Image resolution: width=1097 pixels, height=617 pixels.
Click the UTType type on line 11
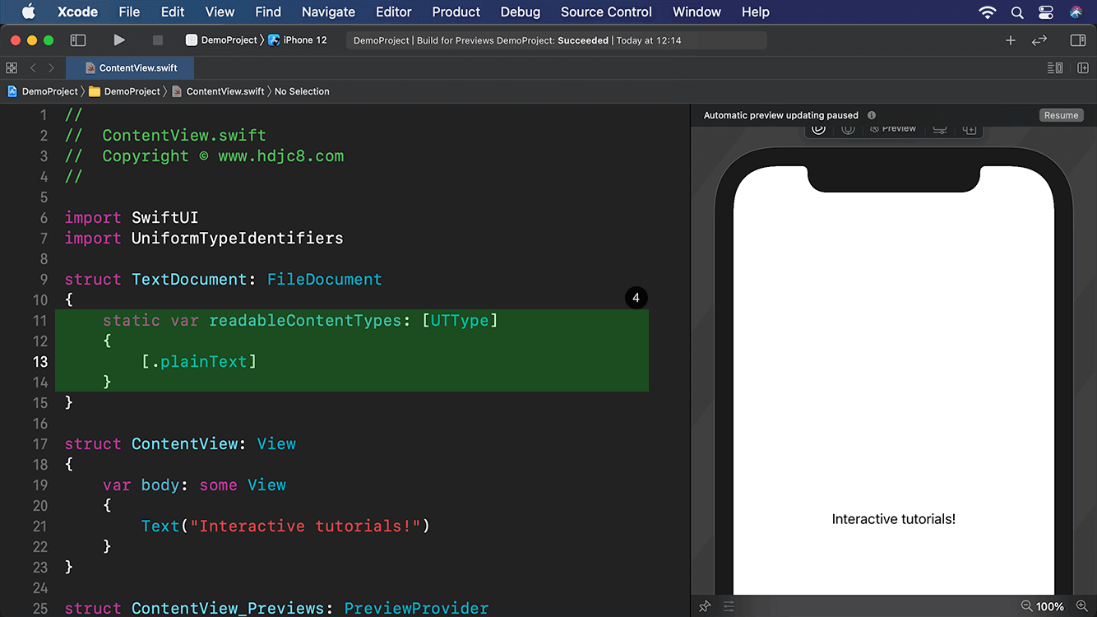[x=460, y=321]
